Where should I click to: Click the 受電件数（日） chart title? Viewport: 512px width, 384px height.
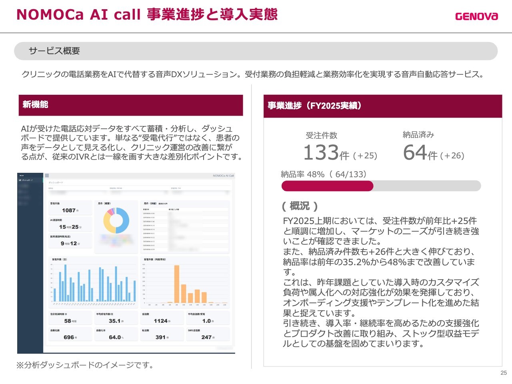[59, 260]
